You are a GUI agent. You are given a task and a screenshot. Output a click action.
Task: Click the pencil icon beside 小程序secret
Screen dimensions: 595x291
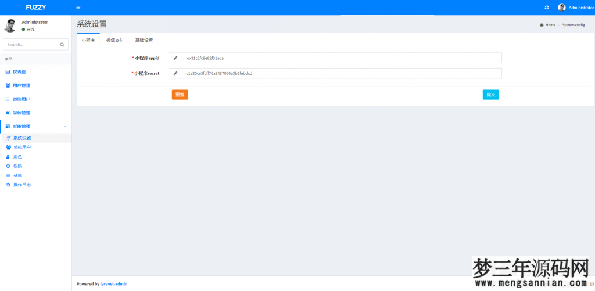pos(175,73)
